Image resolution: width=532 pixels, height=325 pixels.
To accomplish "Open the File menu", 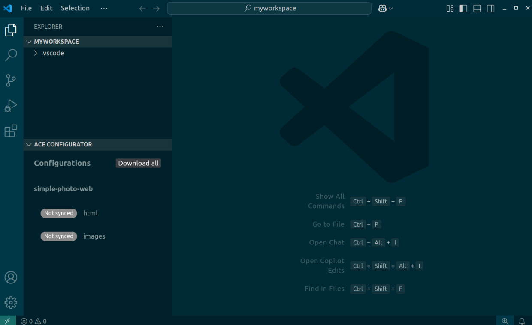I will (26, 8).
